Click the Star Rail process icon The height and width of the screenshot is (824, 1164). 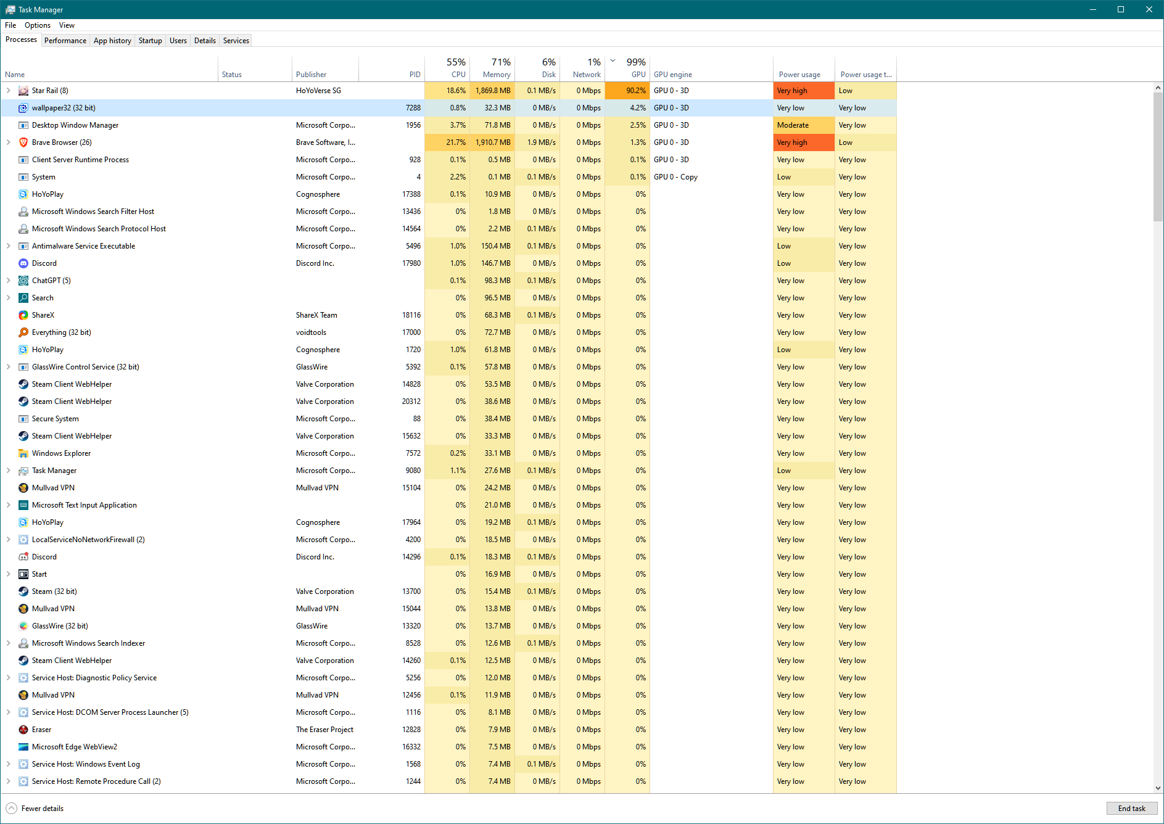[23, 91]
